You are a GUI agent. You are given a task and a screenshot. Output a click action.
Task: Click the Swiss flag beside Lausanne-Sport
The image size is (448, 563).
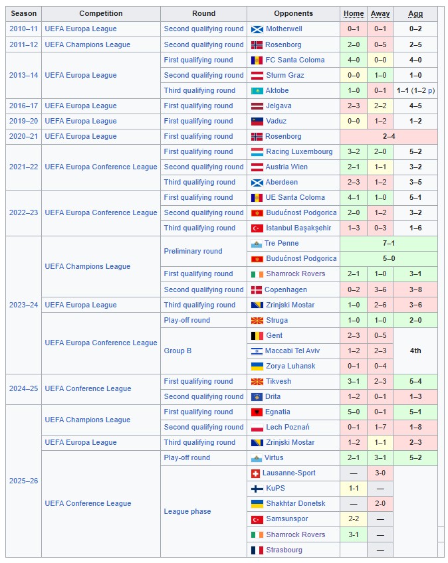[x=256, y=473]
